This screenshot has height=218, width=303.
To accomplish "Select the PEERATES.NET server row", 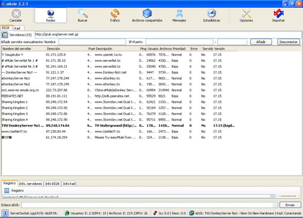I will click(119, 96).
